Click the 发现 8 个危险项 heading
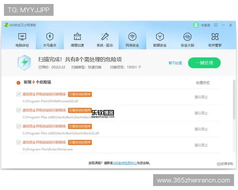The height and width of the screenshot is (190, 238). tap(37, 82)
